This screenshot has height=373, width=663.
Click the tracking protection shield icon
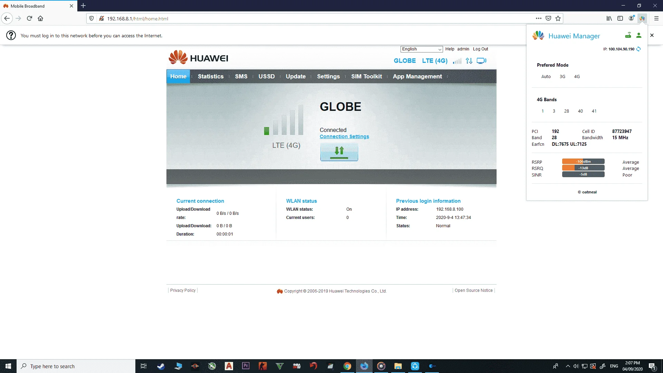coord(92,18)
